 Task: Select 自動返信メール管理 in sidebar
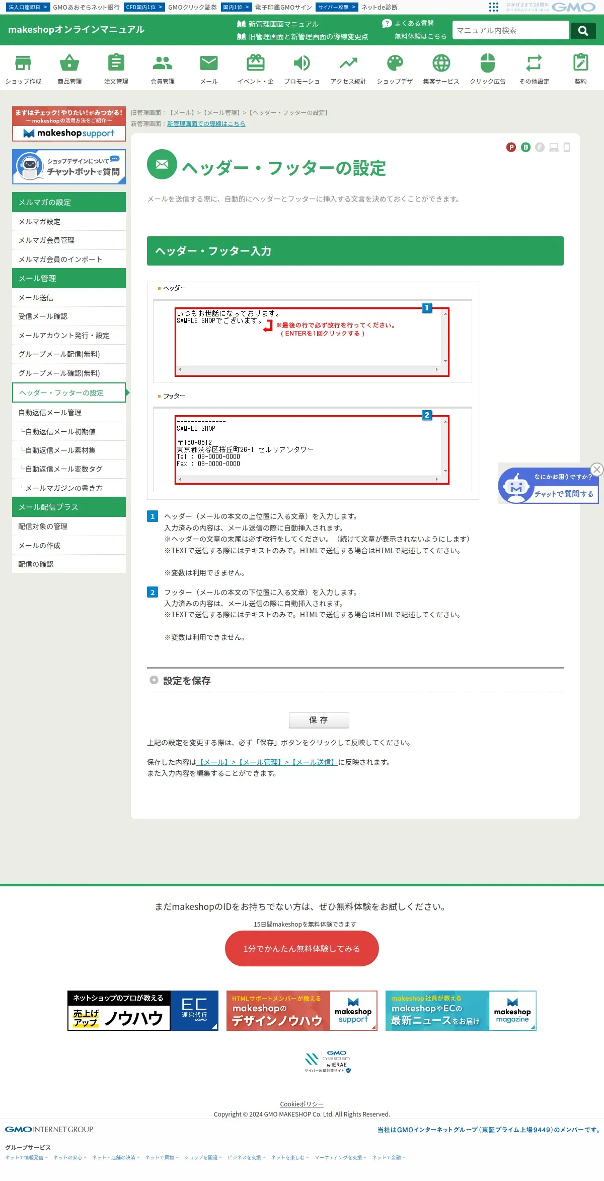pos(69,413)
